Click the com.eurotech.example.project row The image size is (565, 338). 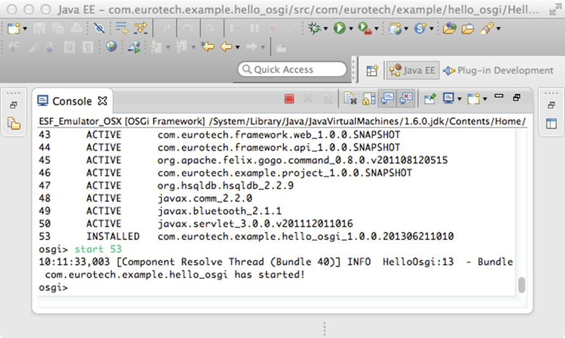225,173
